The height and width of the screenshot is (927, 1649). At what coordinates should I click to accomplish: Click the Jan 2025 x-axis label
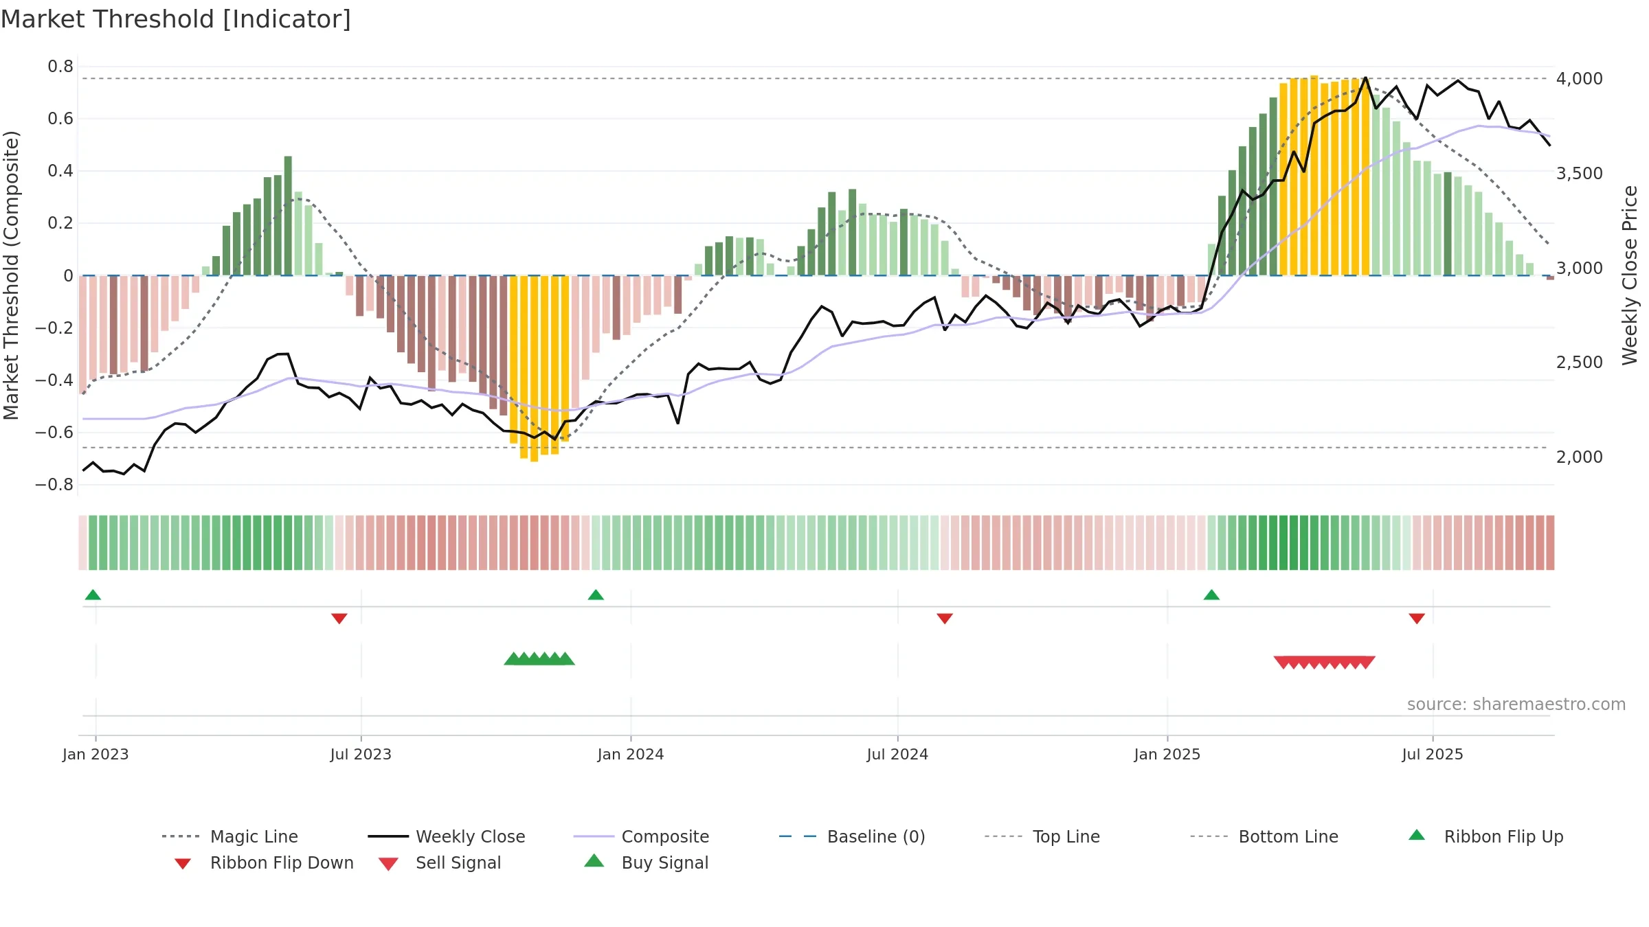click(1167, 755)
